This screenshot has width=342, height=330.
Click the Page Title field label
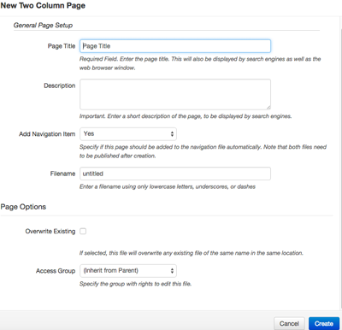[62, 46]
